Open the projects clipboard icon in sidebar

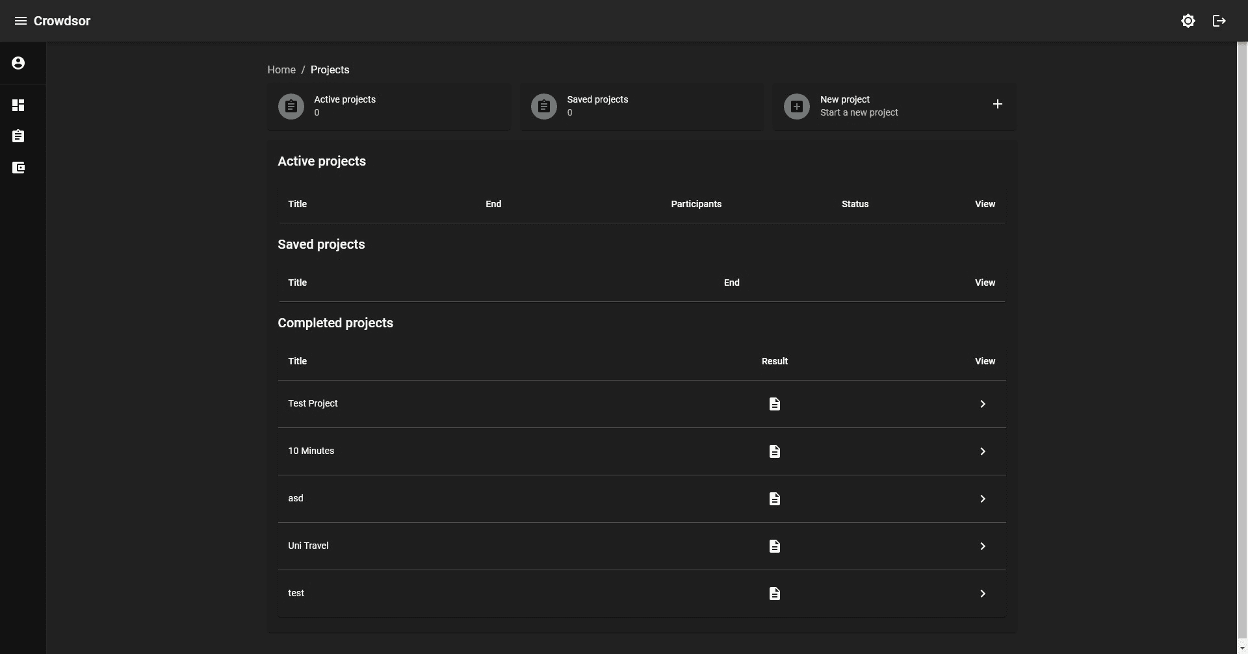(x=18, y=136)
